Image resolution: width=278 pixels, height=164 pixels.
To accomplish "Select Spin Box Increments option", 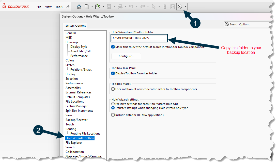I will coord(79,111).
